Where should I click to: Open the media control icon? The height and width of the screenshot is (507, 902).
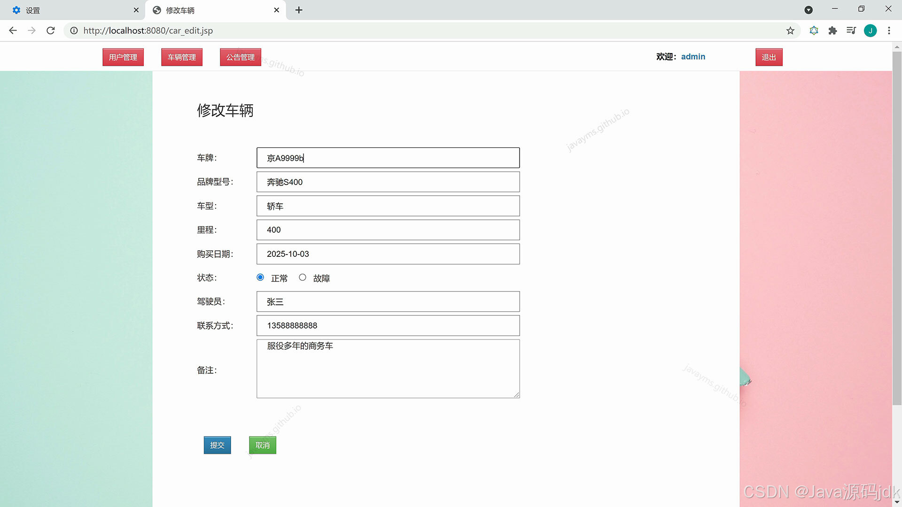(x=851, y=31)
